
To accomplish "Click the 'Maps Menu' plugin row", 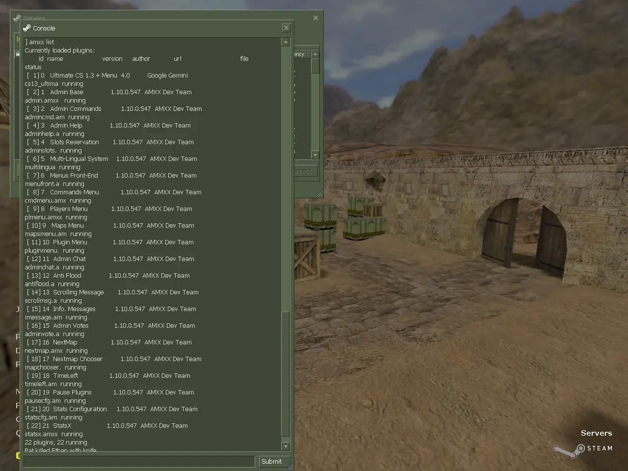I will click(110, 226).
